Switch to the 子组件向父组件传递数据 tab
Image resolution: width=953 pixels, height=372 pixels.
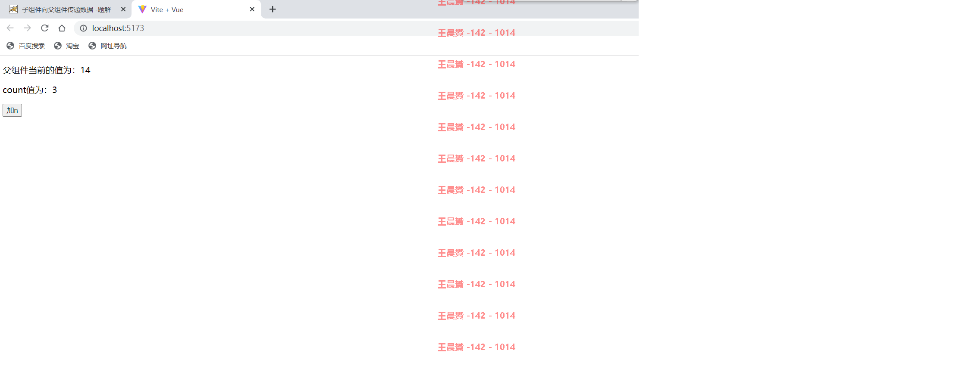66,9
